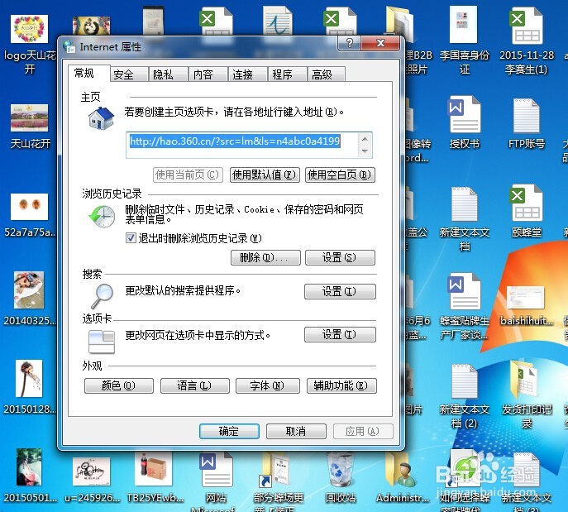The height and width of the screenshot is (512, 568).
Task: Open search 设置(I) button
Action: coord(340,291)
